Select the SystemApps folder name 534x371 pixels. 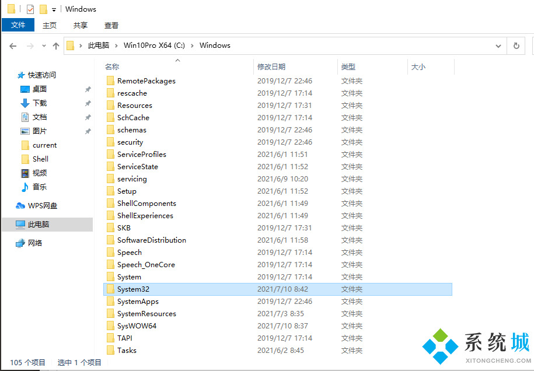click(138, 302)
